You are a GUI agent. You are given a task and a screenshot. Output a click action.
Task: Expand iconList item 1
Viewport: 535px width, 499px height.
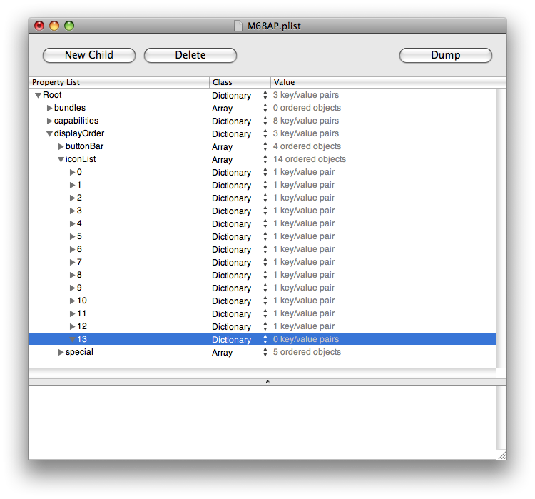[72, 185]
